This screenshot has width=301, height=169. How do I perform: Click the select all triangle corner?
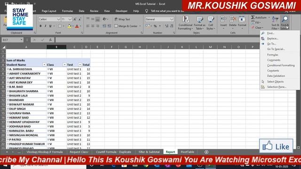(x=4, y=47)
